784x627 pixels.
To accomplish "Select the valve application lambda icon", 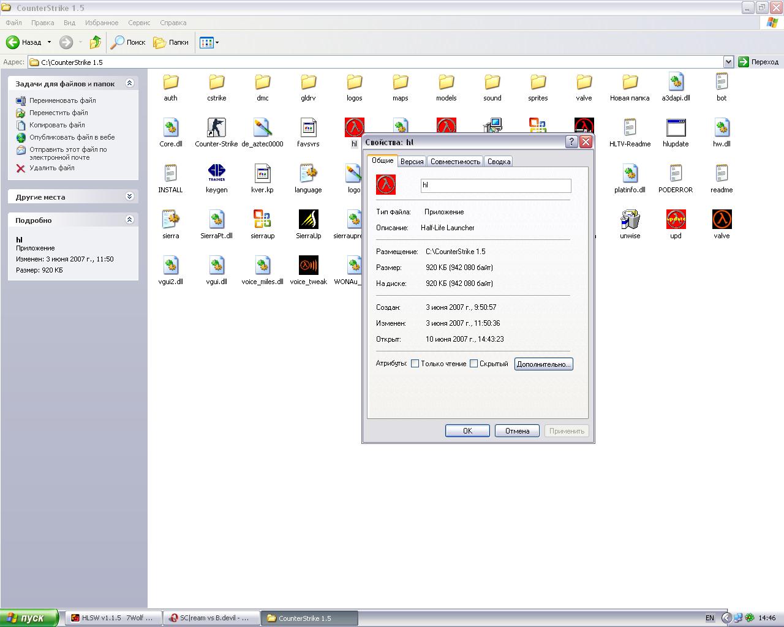I will pos(722,219).
